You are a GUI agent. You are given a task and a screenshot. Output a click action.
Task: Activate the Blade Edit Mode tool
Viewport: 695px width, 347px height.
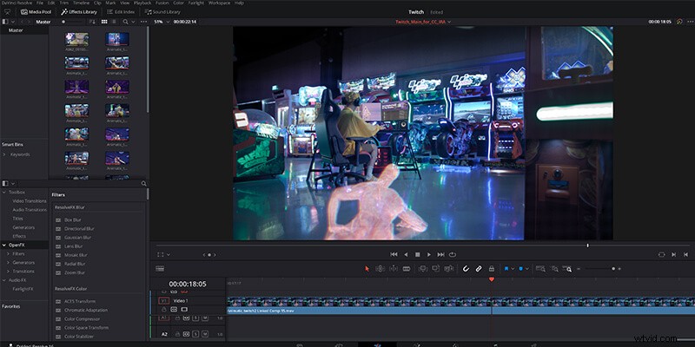[407, 269]
